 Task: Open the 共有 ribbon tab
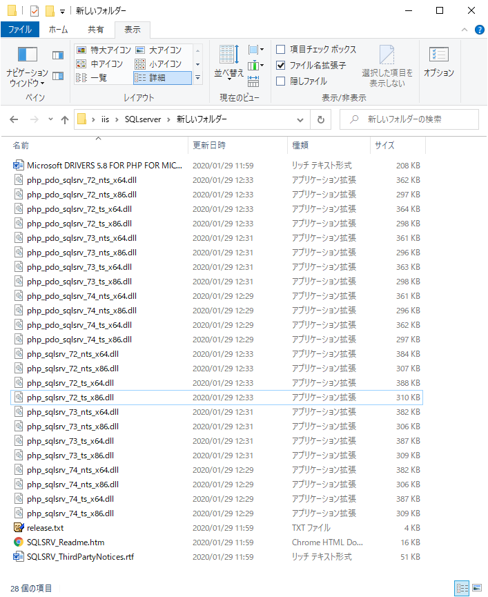click(95, 29)
